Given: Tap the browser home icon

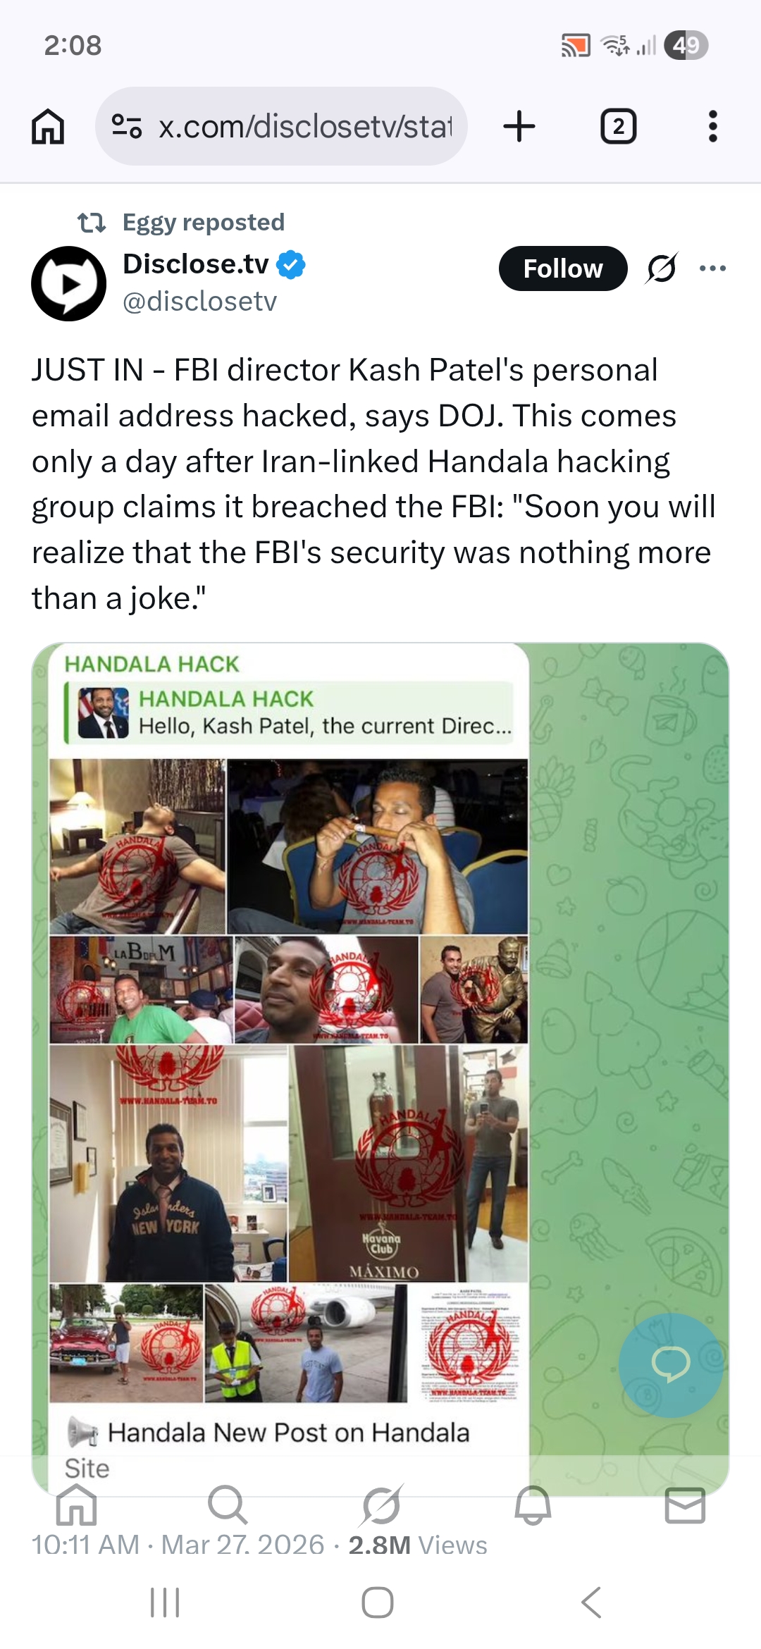Looking at the screenshot, I should pyautogui.click(x=48, y=127).
